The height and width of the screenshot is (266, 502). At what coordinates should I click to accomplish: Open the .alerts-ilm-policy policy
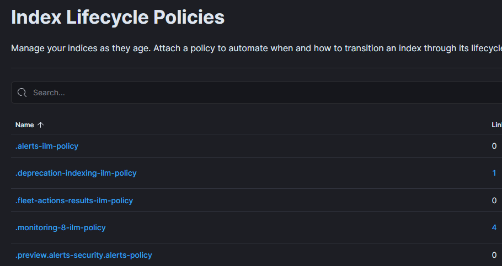(47, 146)
